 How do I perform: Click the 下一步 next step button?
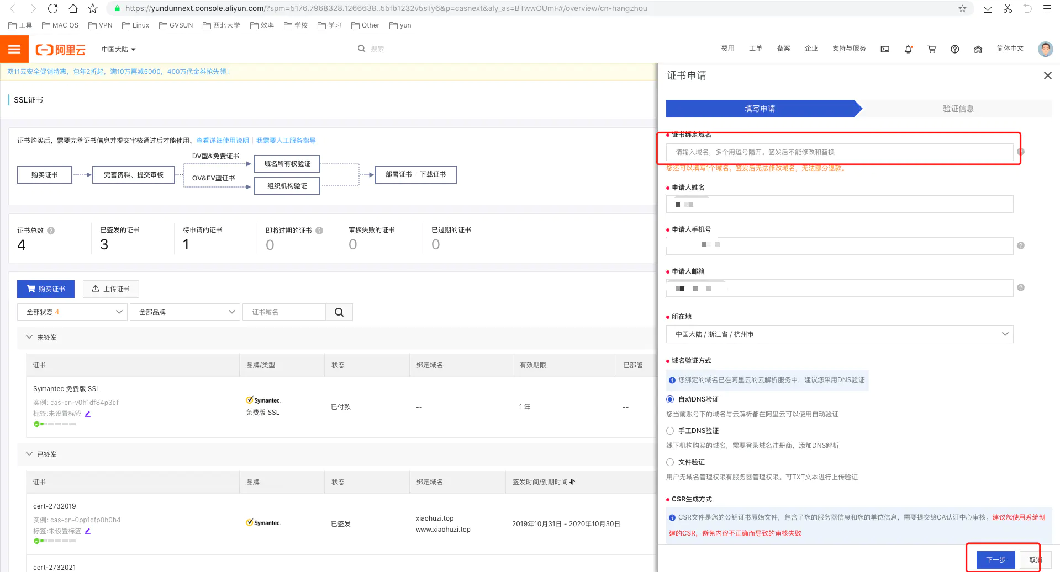click(995, 560)
